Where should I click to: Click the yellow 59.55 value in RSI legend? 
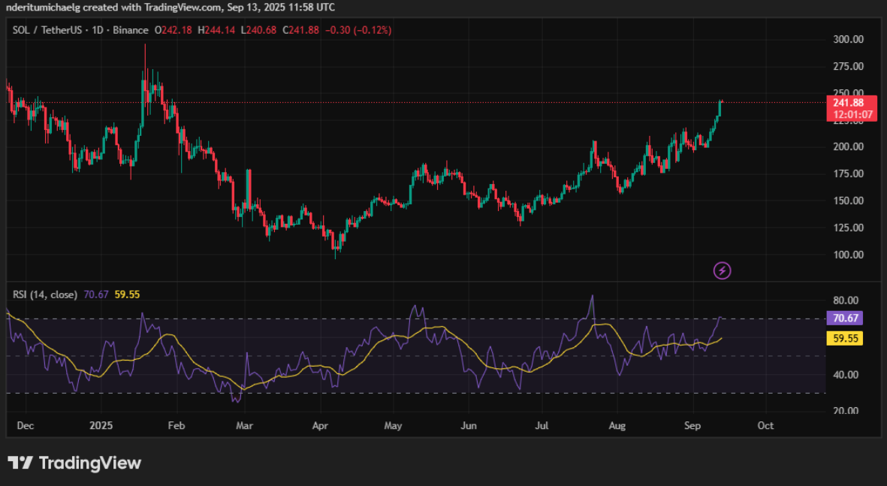pyautogui.click(x=127, y=294)
